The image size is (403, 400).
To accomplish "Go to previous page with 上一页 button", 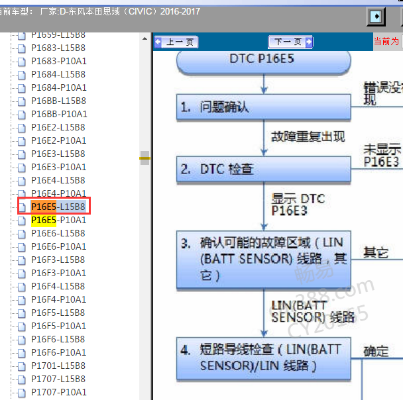I will click(176, 42).
